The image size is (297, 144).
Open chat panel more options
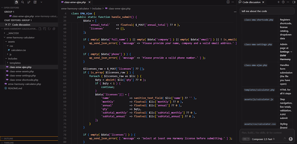pyautogui.click(x=288, y=2)
